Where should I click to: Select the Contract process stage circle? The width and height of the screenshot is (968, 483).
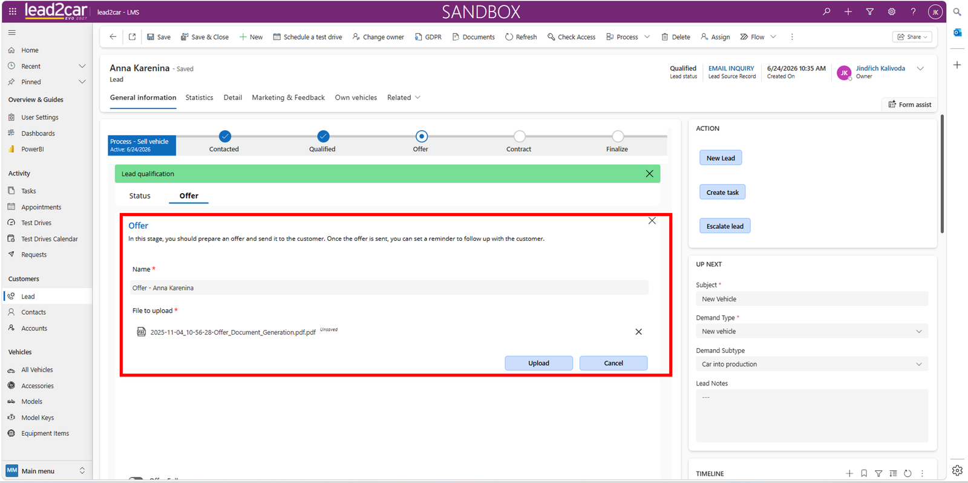[520, 136]
